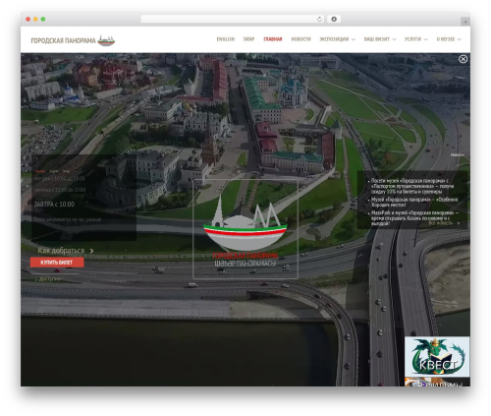Expand the ЭКСПОЗИЦИИ dropdown menu
The width and height of the screenshot is (491, 416).
337,39
